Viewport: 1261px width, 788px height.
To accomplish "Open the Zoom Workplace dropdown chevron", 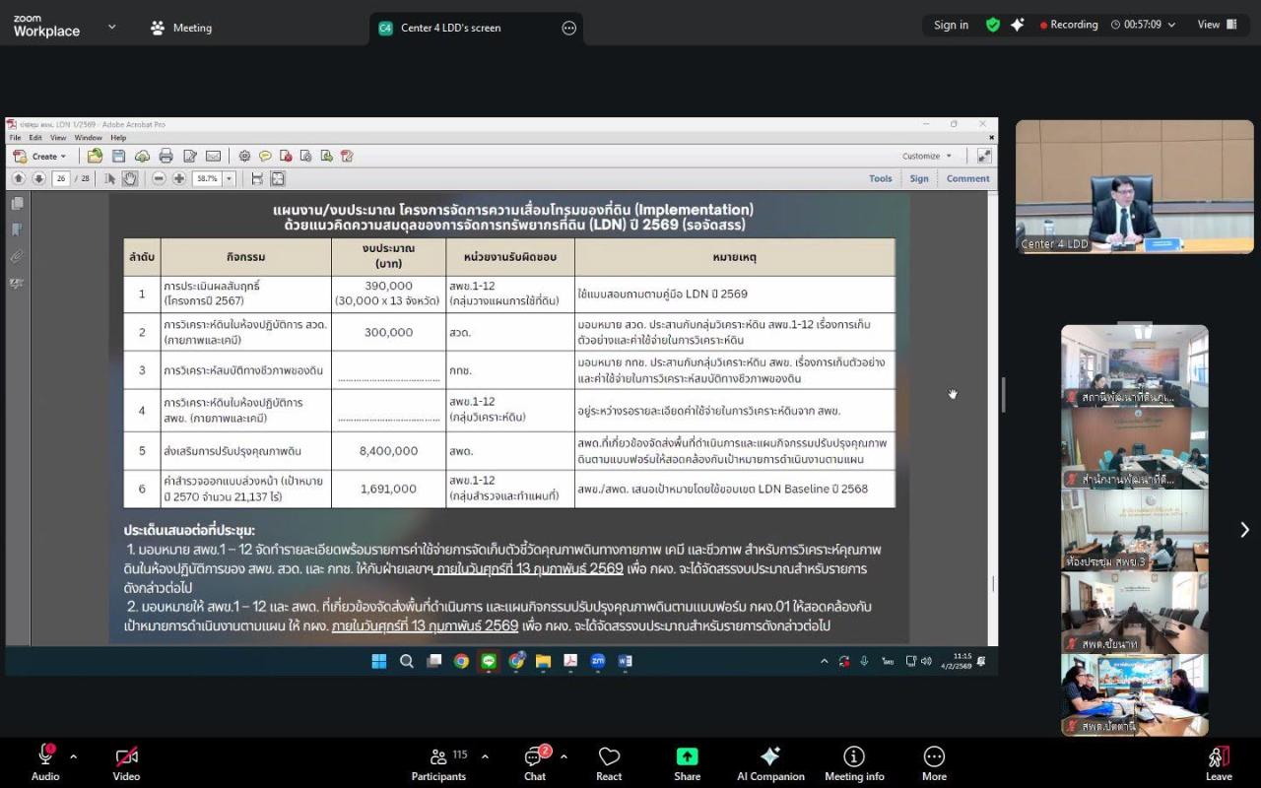I will tap(111, 27).
